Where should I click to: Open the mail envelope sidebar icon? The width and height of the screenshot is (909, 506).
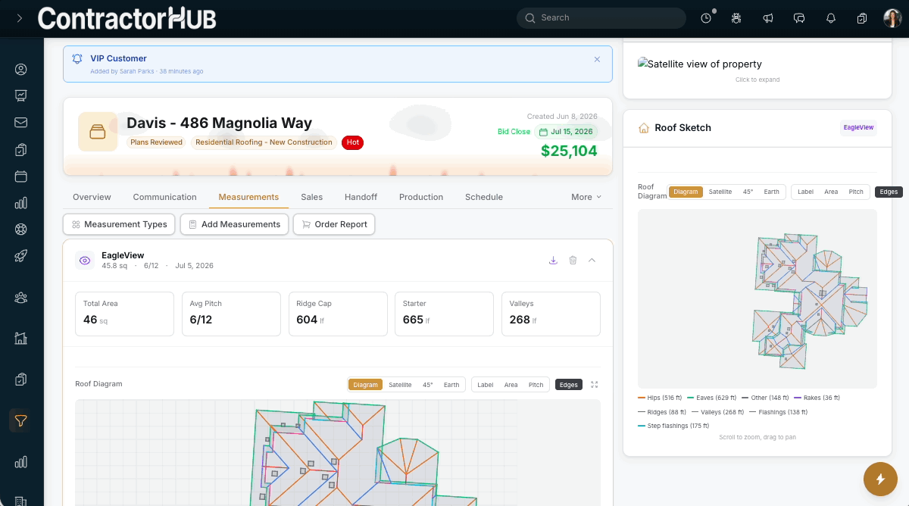coord(21,123)
